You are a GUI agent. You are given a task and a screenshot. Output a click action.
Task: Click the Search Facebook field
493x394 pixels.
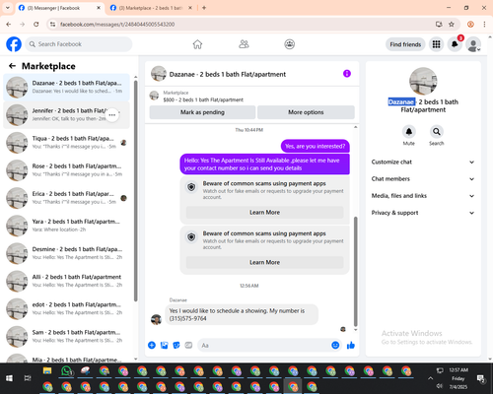click(79, 44)
